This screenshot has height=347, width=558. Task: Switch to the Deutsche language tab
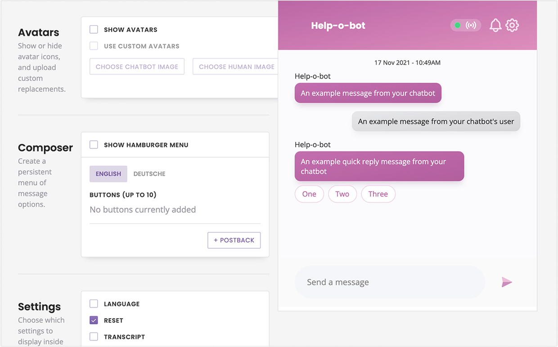[149, 173]
